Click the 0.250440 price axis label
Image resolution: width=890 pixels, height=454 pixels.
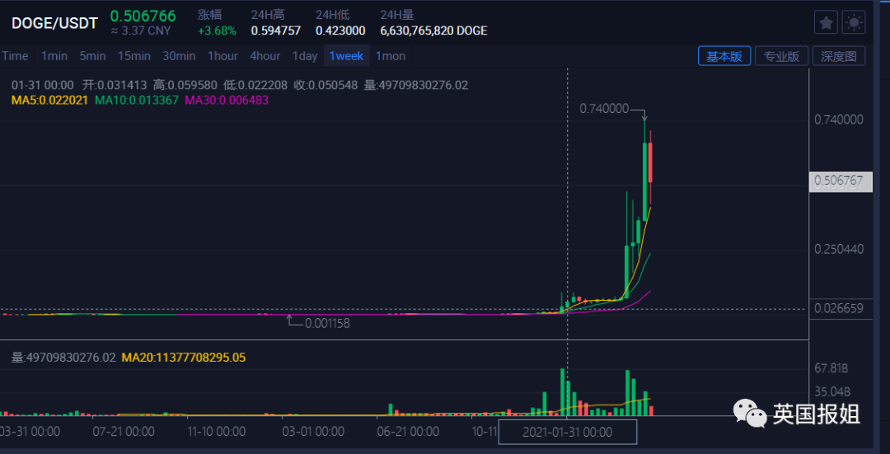[839, 250]
